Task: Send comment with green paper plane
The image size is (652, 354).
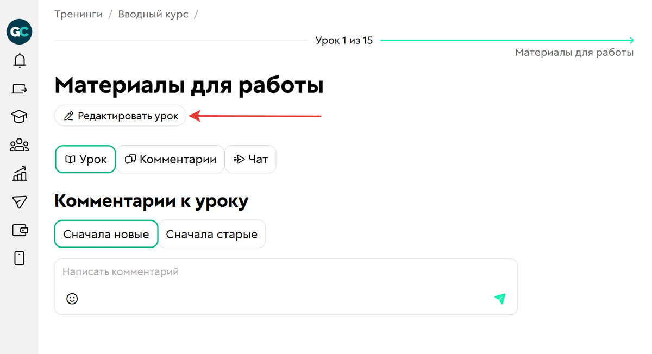Action: click(500, 298)
